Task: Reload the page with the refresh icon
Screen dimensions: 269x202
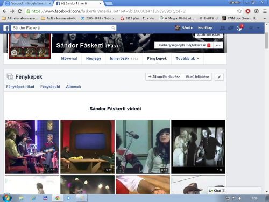Action: point(20,11)
